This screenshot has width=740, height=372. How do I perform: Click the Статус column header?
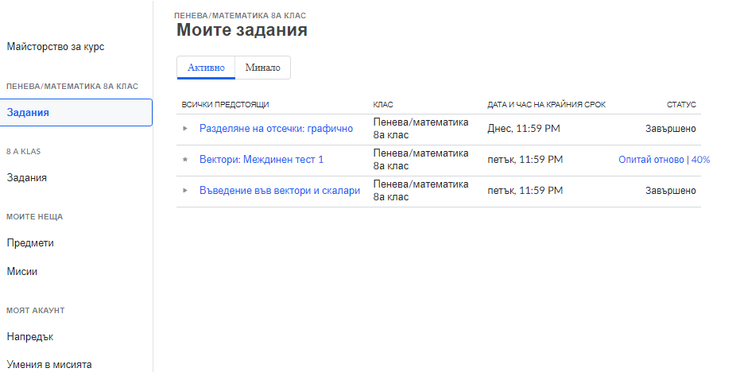[681, 105]
